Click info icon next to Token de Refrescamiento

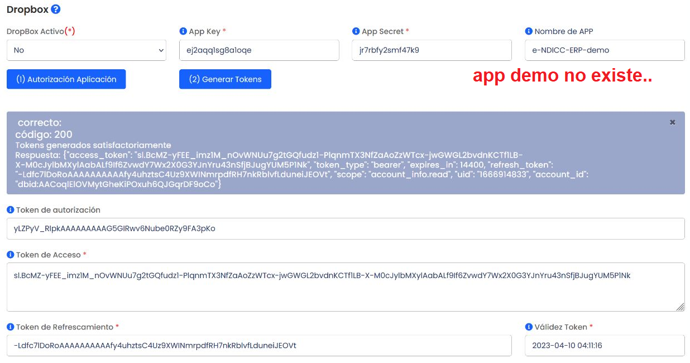point(10,327)
